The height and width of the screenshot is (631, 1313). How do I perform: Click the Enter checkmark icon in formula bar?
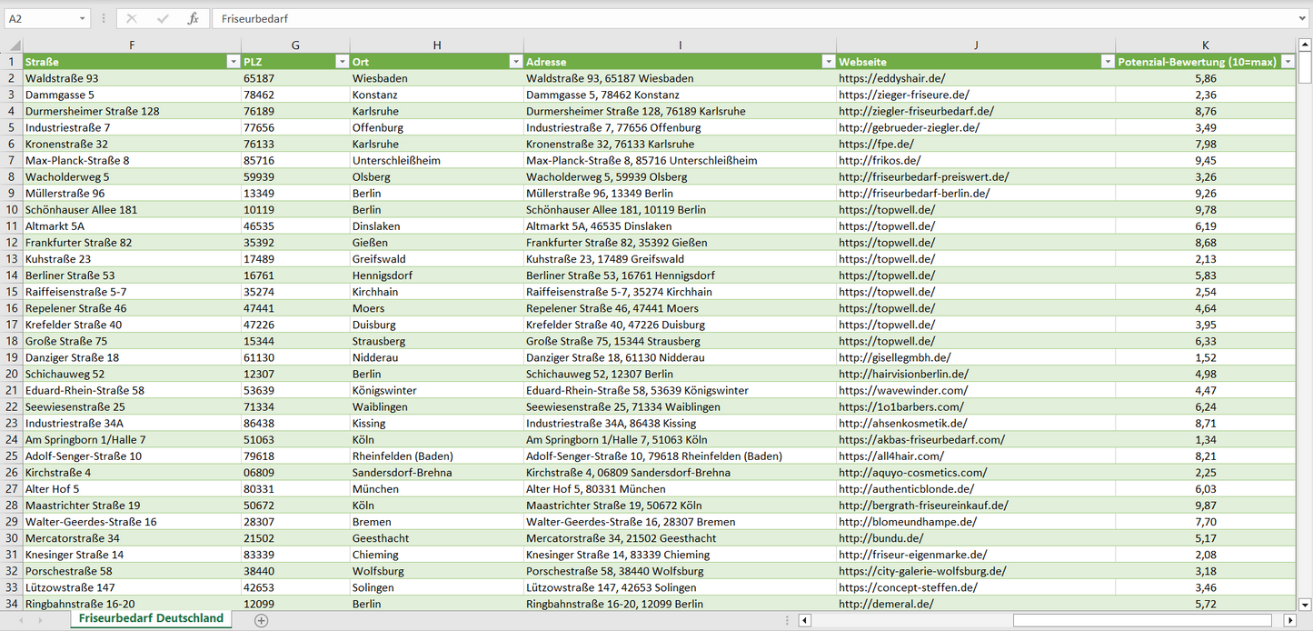click(163, 18)
